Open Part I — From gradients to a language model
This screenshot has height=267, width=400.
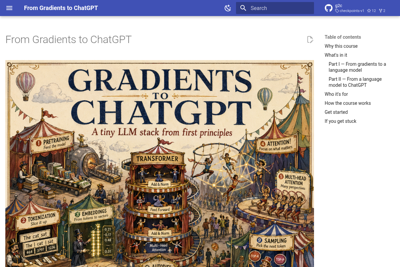[357, 67]
